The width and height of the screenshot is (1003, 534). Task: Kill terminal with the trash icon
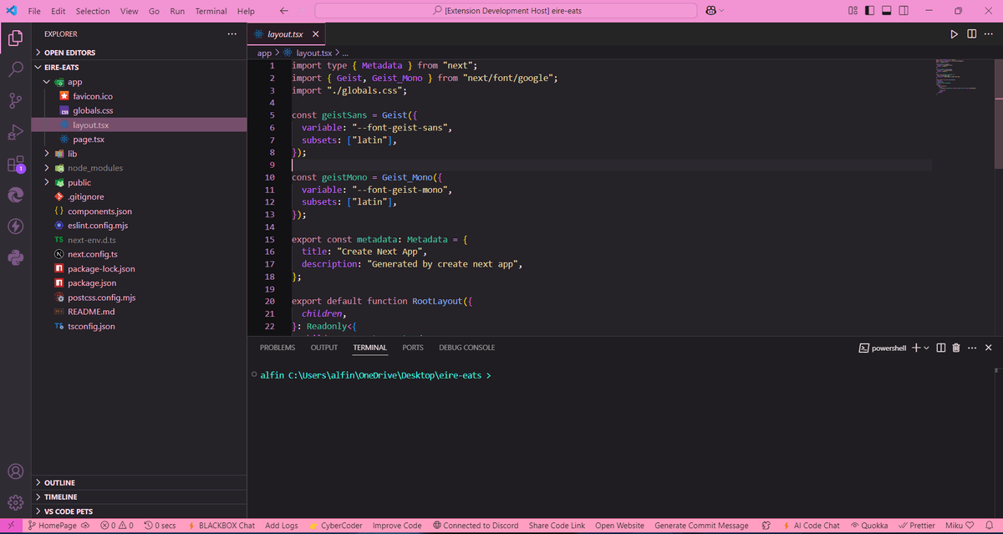[956, 348]
